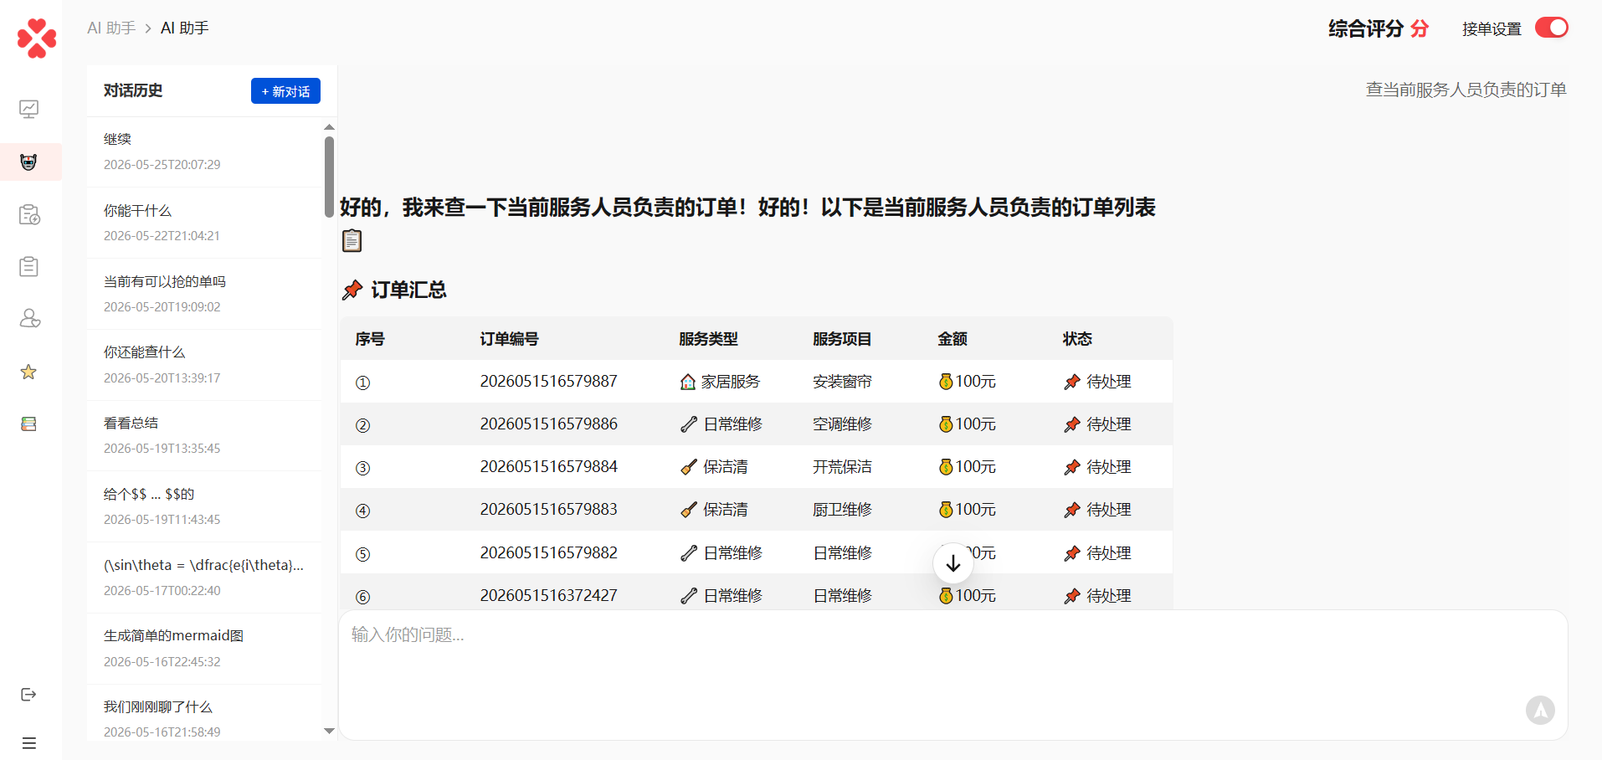Viewport: 1602px width, 760px height.
Task: Click the 开荒保洁 service item cell
Action: [x=842, y=467]
